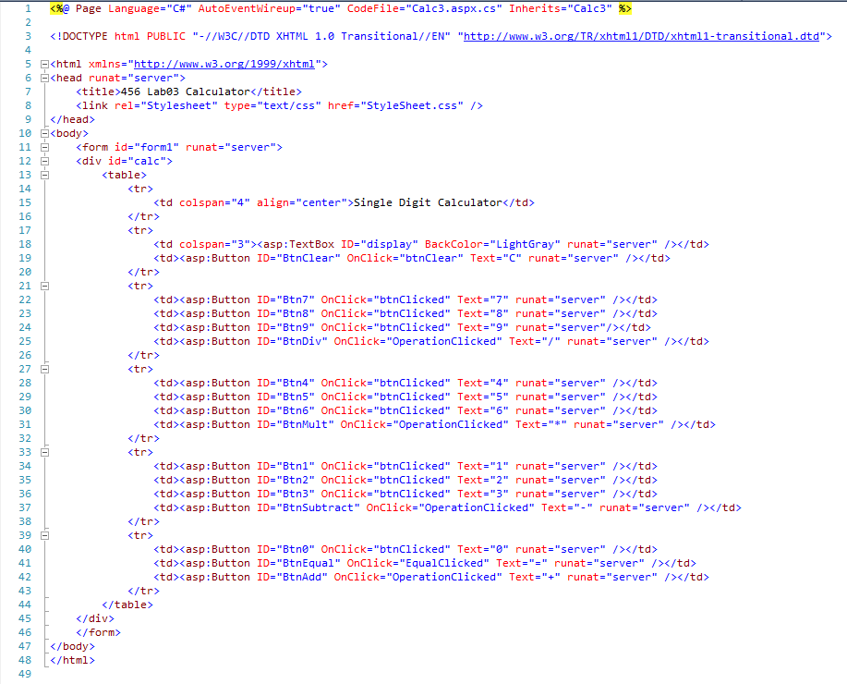Click 'OperationClicked' handler on line 25
847x684 pixels.
tap(444, 341)
